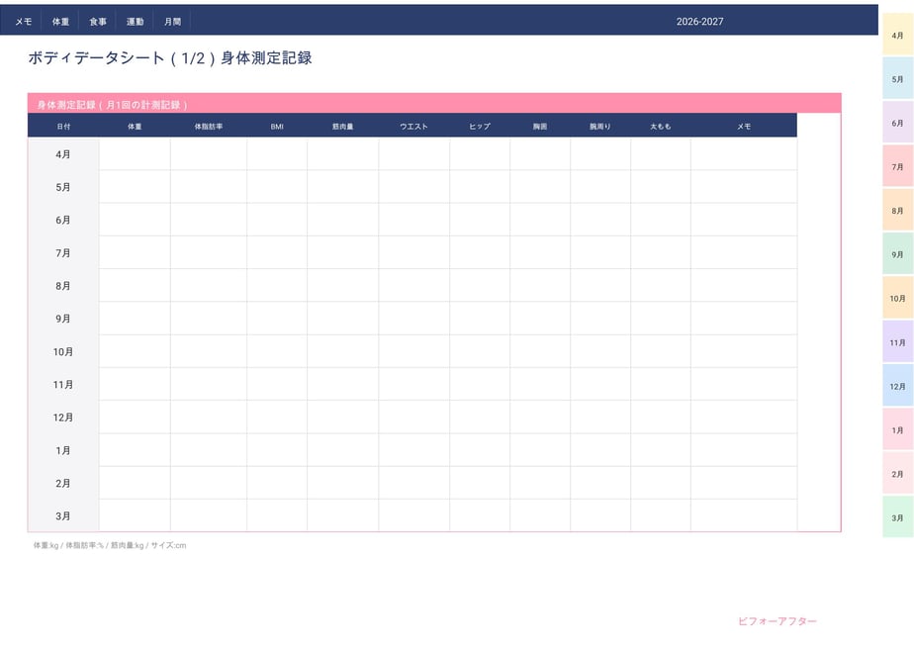Viewport: 914px width, 653px height.
Task: Click the 体脂肪率 column header
Action: click(x=209, y=126)
